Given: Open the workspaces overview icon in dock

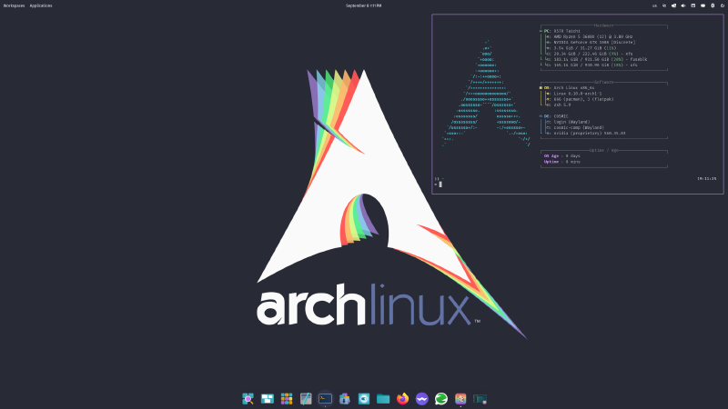Looking at the screenshot, I should click(268, 398).
